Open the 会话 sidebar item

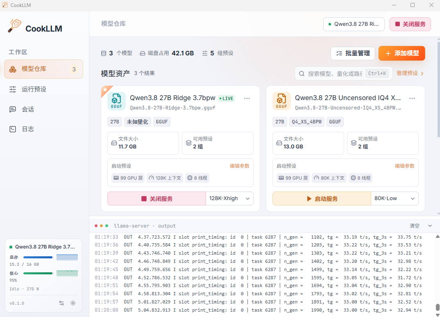tap(43, 109)
